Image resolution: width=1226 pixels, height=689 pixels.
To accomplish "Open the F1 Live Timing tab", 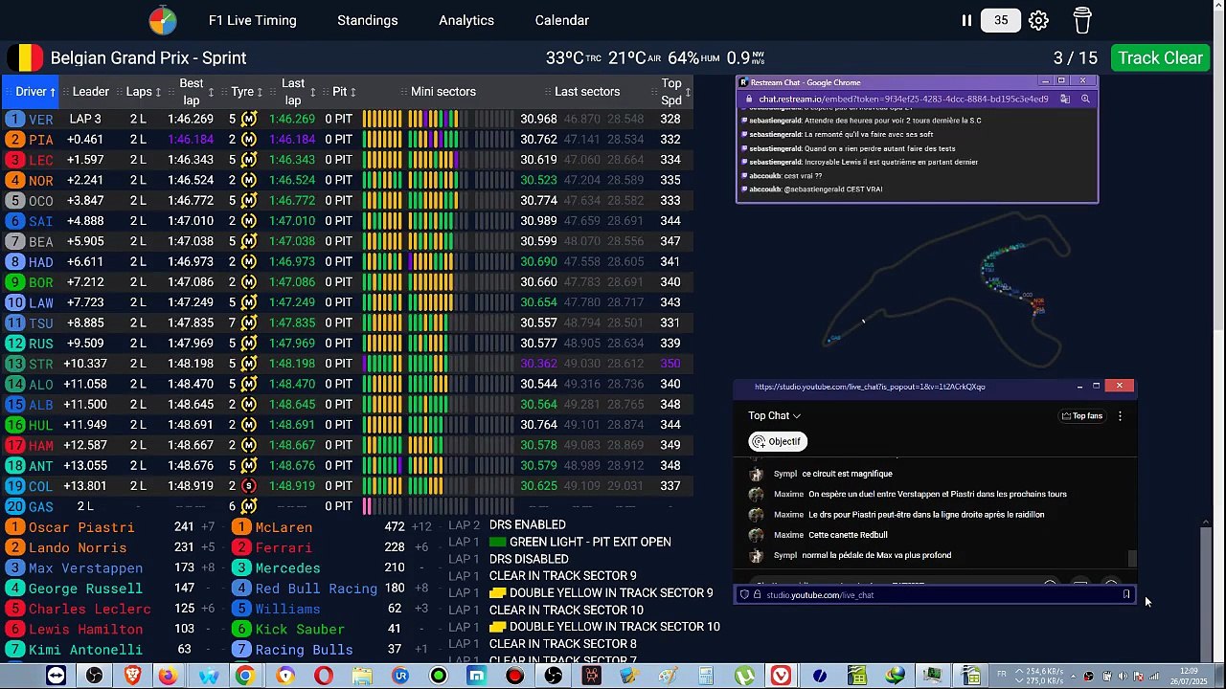I will [253, 20].
